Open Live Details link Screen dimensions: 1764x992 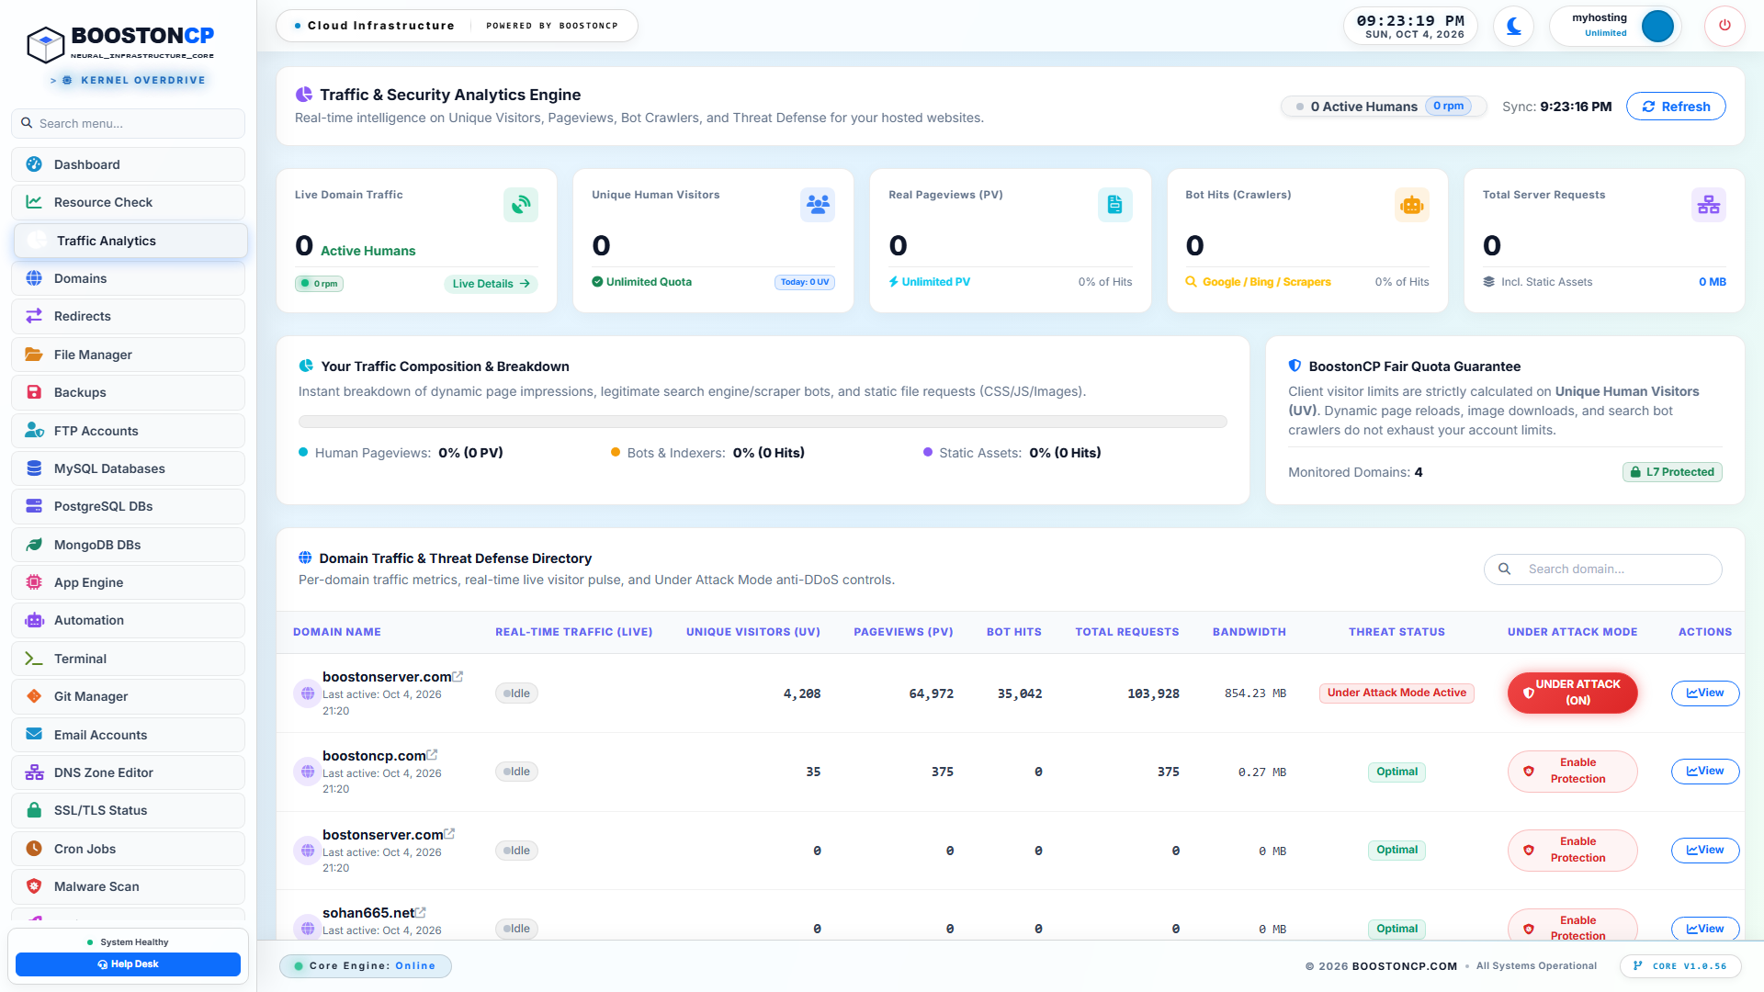pyautogui.click(x=492, y=284)
